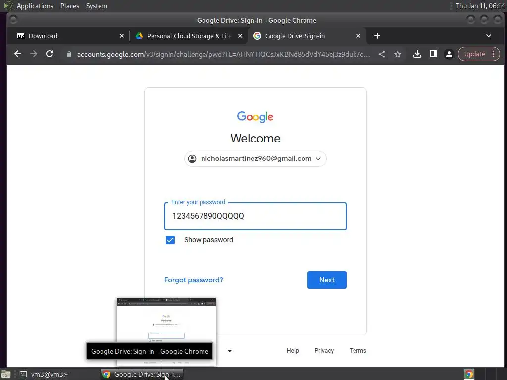507x380 pixels.
Task: Switch account via nicholasmartinez960@gmail.com chip
Action: coord(255,159)
